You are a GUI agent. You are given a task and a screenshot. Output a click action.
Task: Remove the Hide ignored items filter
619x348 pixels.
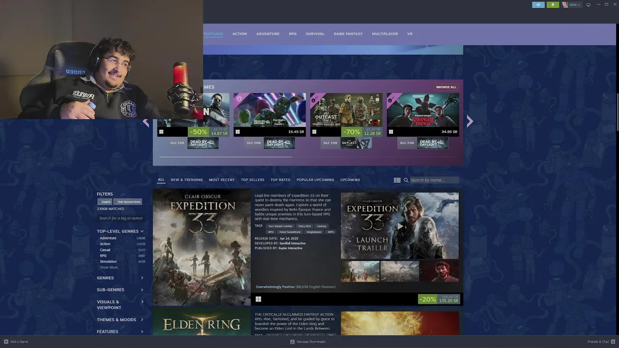coord(129,202)
